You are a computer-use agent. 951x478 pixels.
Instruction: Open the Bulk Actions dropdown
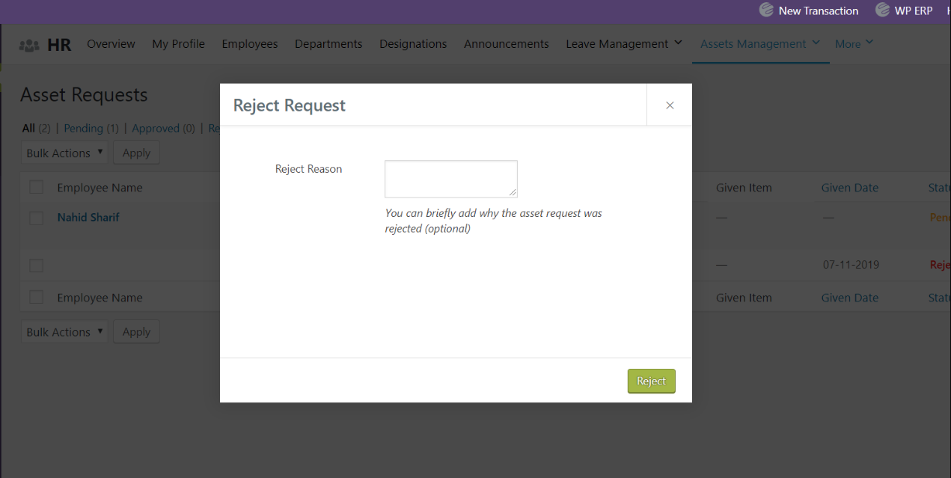click(64, 153)
